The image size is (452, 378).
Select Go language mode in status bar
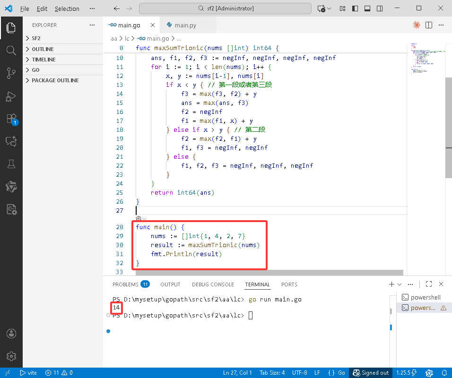[x=341, y=373]
